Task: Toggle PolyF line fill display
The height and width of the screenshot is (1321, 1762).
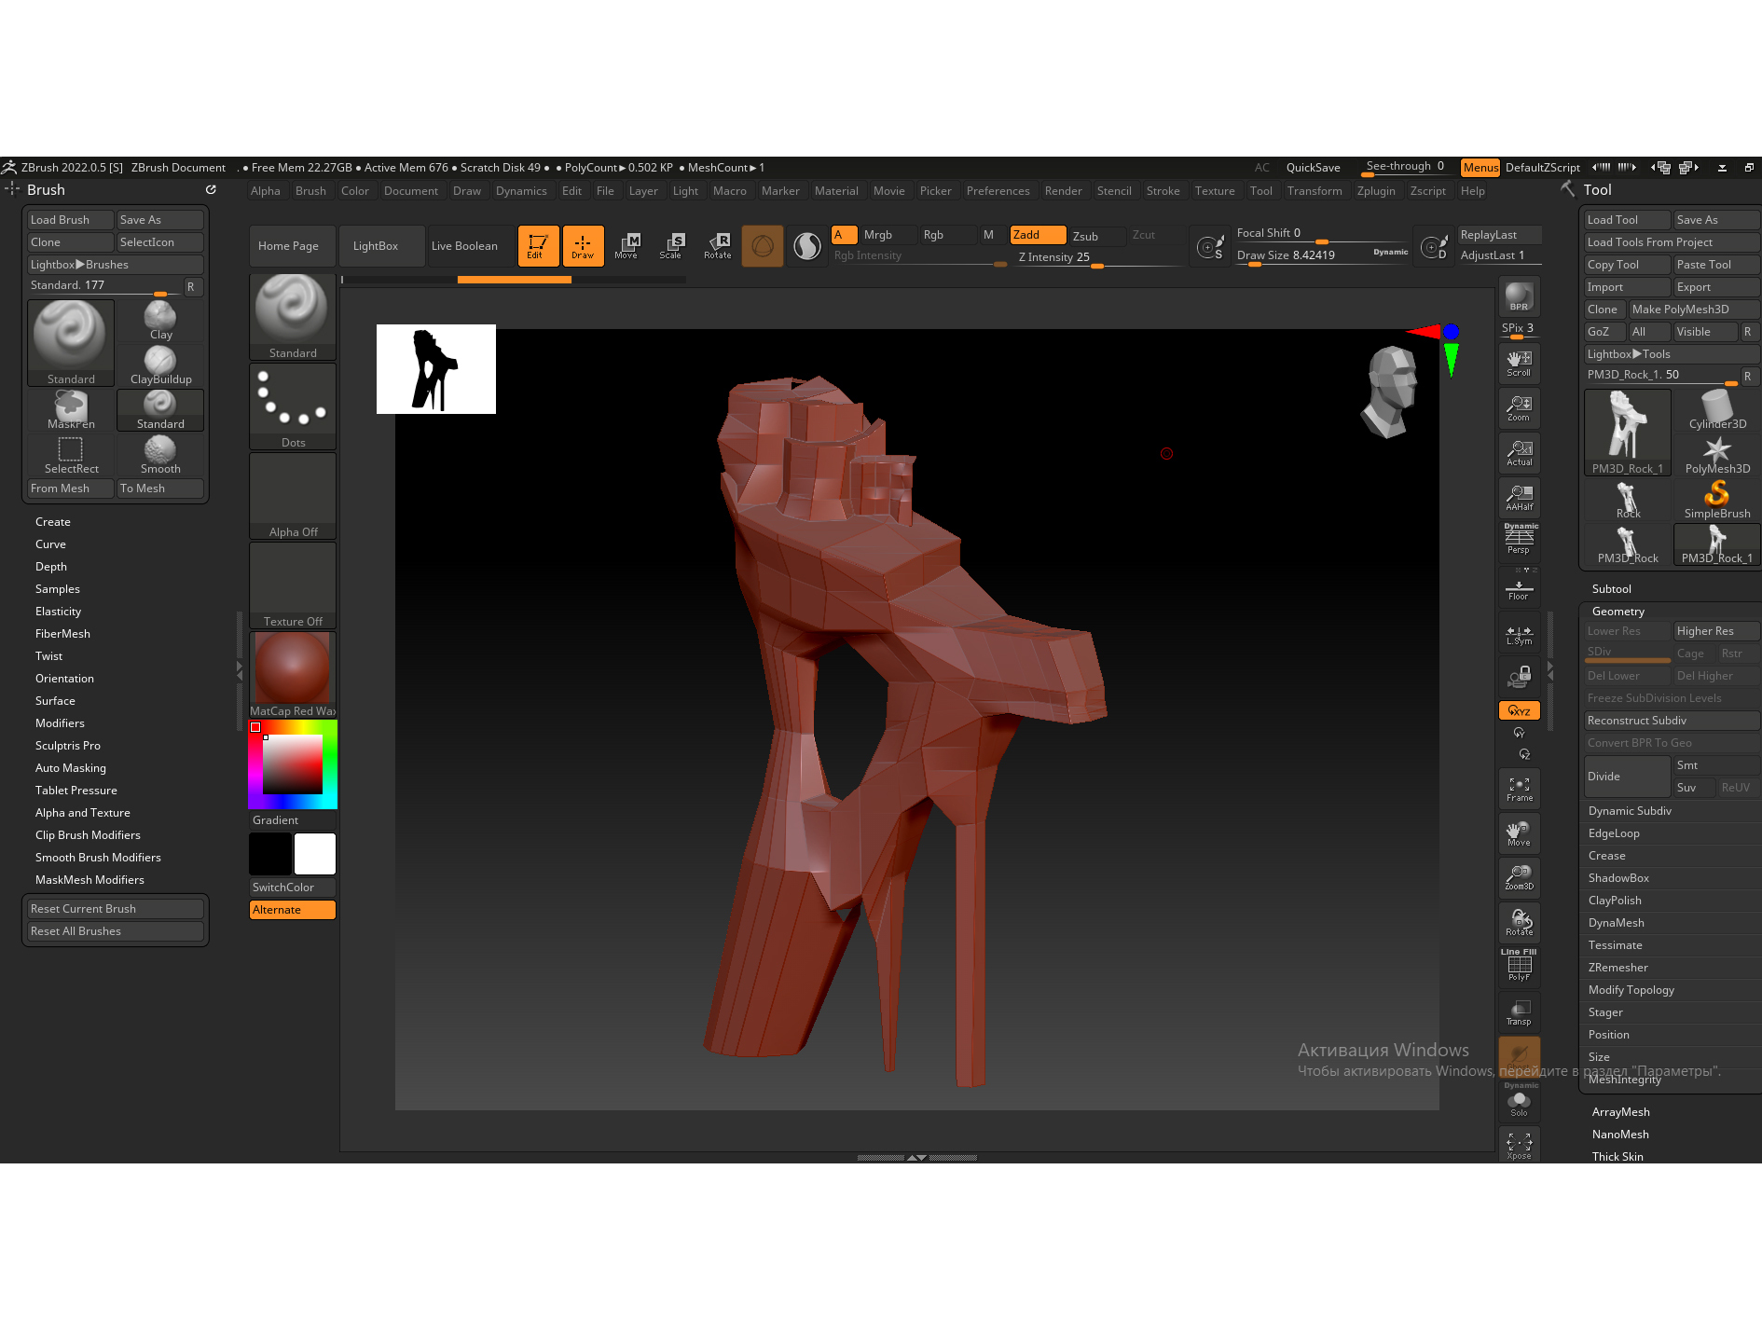Action: click(1519, 966)
